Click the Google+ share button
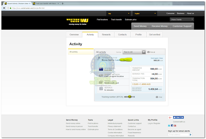The width and height of the screenshot is (206, 139). (x=170, y=117)
